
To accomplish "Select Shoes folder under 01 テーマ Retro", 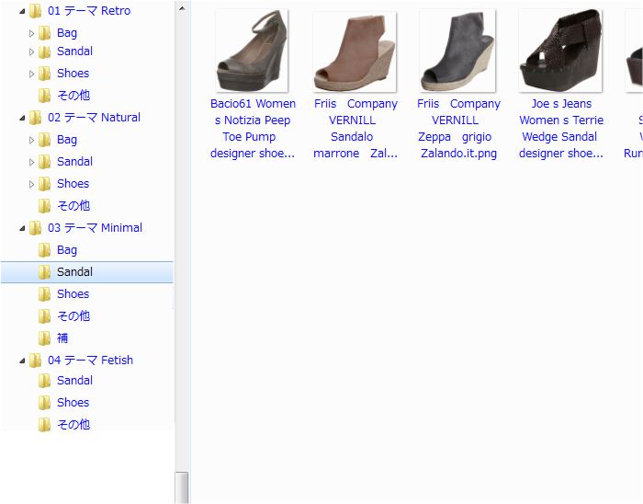I will point(73,74).
